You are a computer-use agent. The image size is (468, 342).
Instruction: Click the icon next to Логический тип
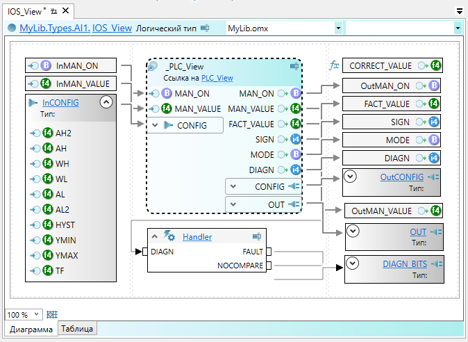coord(205,28)
